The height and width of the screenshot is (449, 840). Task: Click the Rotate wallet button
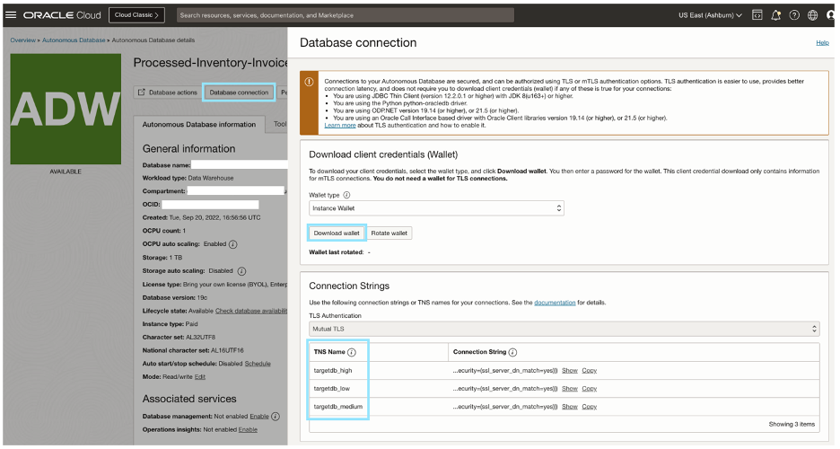click(x=389, y=233)
